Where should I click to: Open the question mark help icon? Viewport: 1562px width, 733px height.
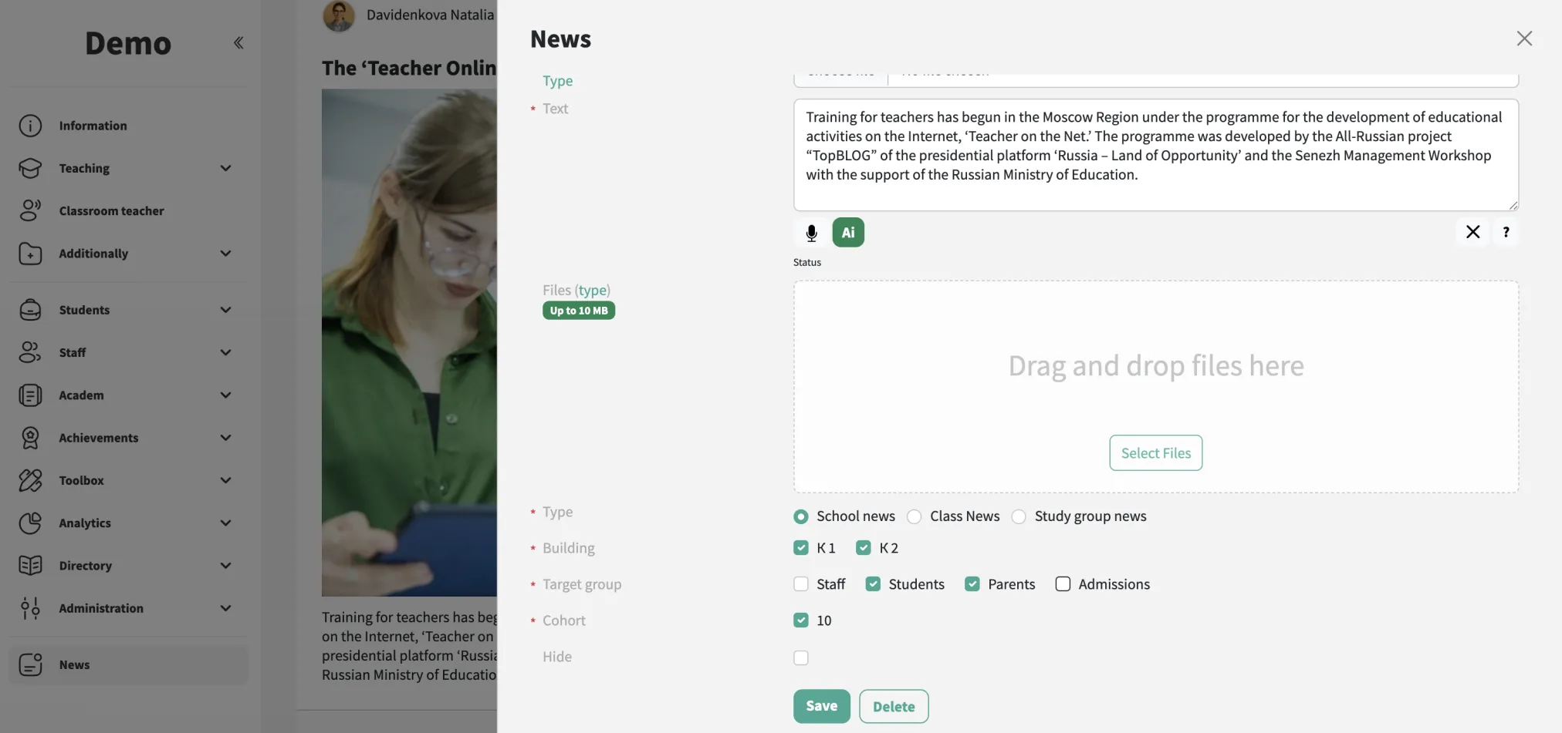[1506, 232]
